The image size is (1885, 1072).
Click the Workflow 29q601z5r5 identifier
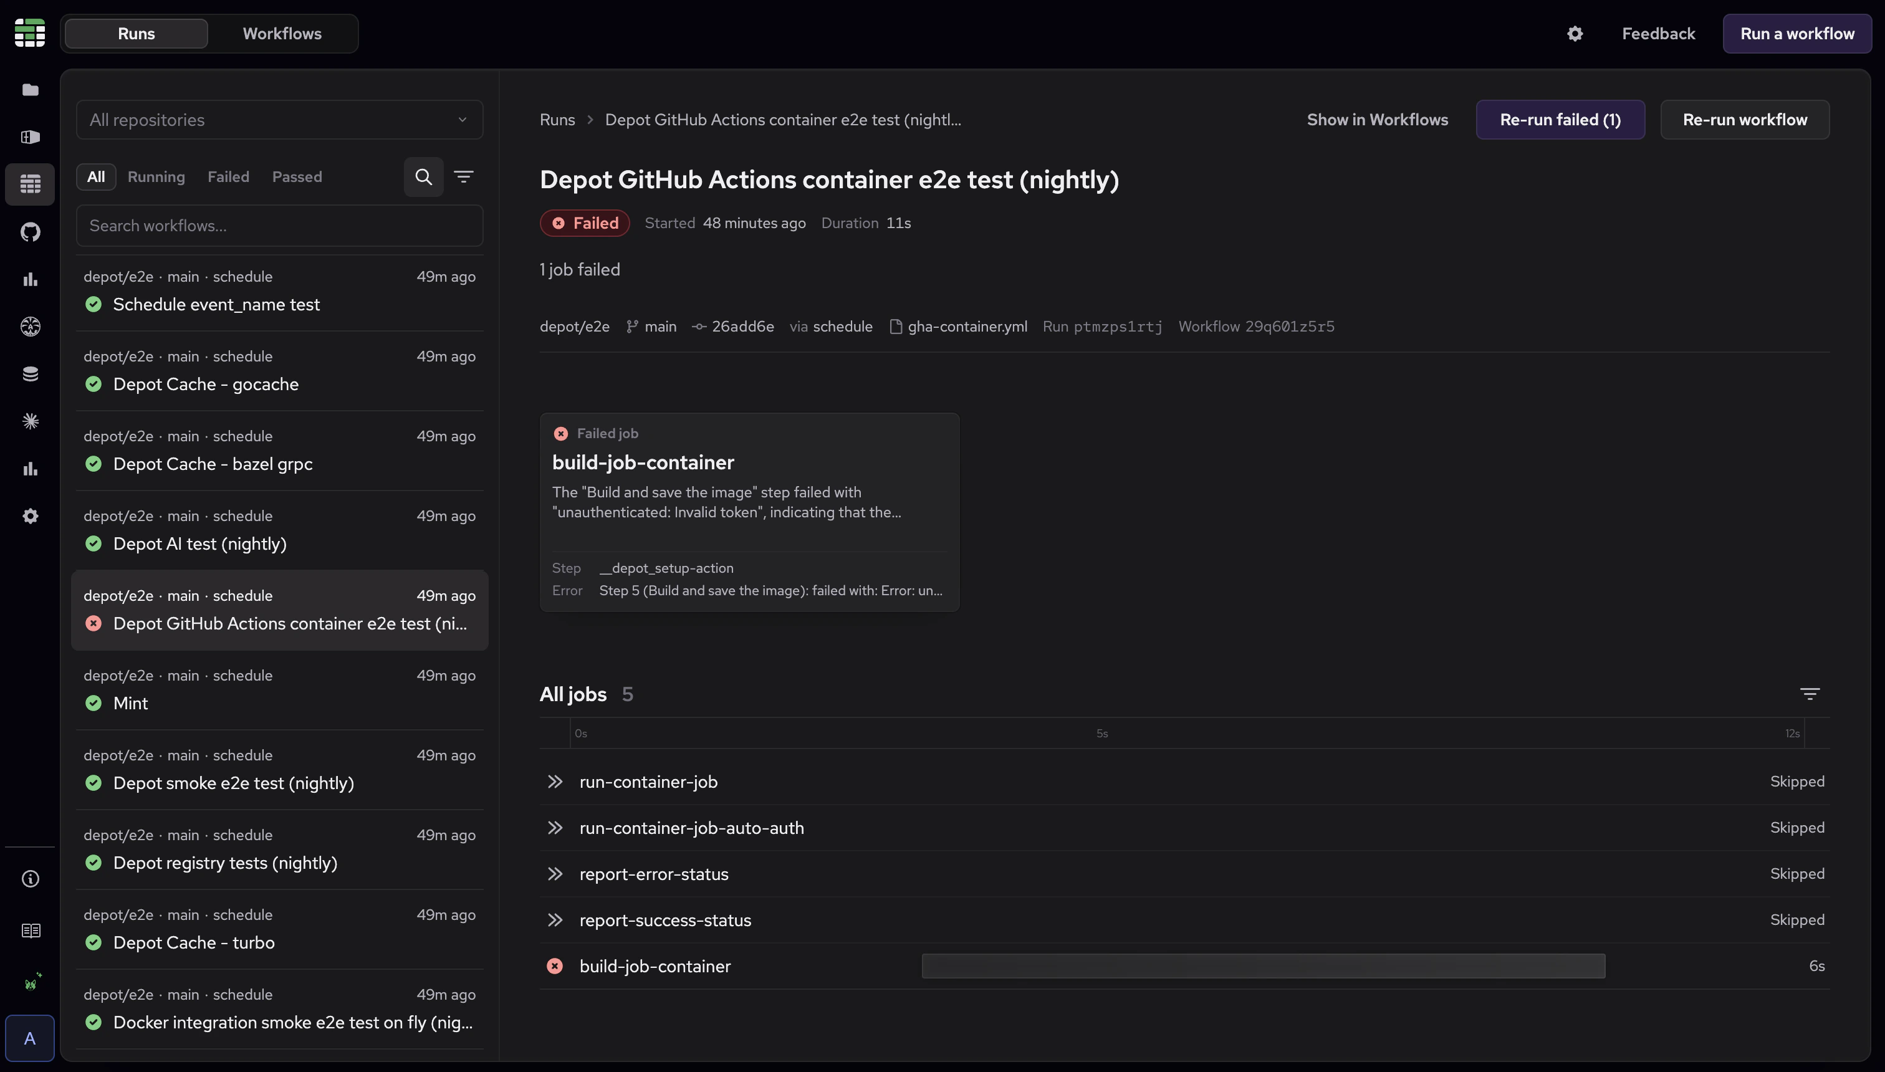click(1256, 326)
